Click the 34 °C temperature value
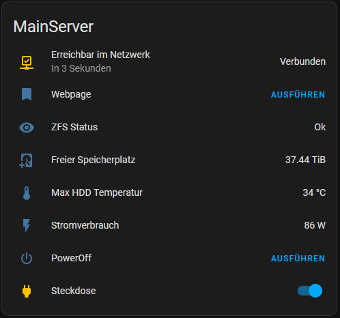 (x=314, y=192)
